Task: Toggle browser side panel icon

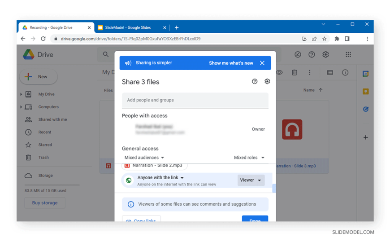Action: pyautogui.click(x=347, y=39)
